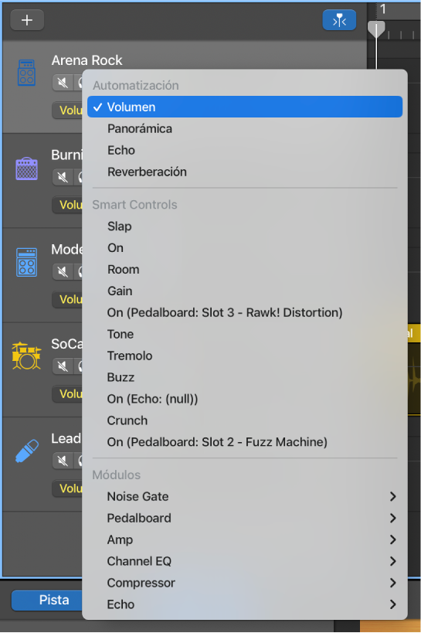Screen dimensions: 421x633
Task: Select the SoCal yellow drum kit icon
Action: coord(26,356)
